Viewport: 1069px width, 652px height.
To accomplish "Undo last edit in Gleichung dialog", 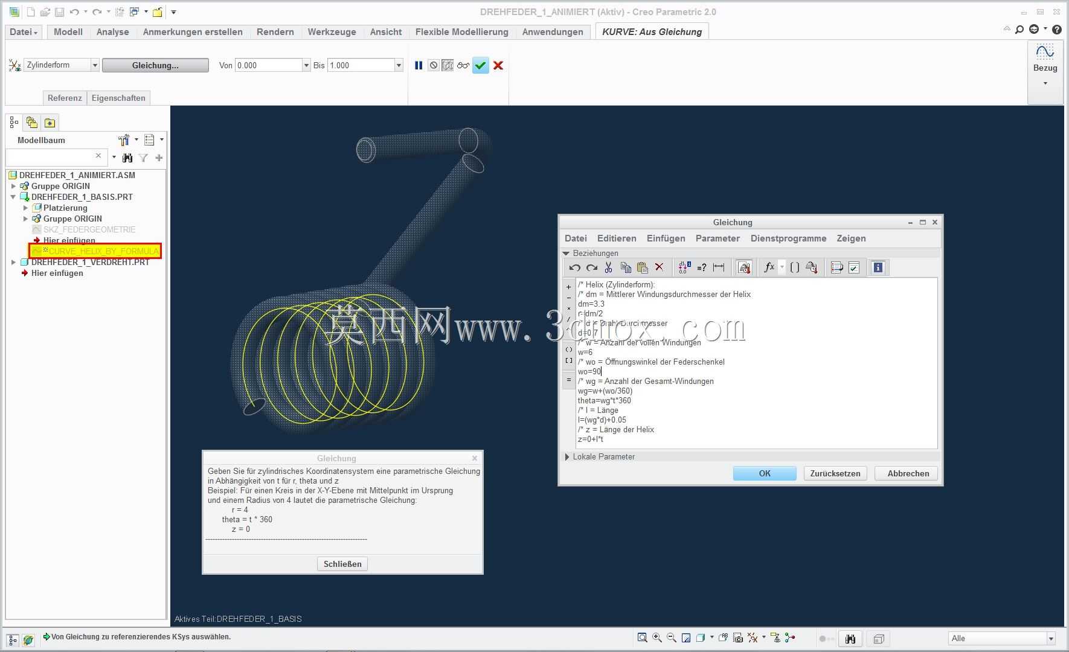I will point(574,267).
